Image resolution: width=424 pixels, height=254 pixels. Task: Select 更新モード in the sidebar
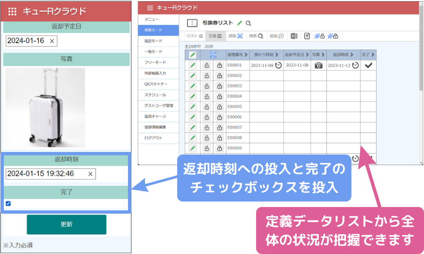click(159, 30)
